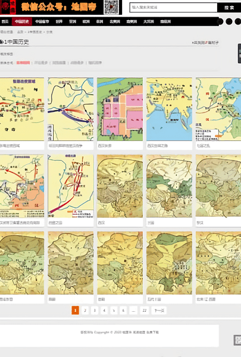Click the black 搜索 search button
241x357 pixels.
point(229,8)
